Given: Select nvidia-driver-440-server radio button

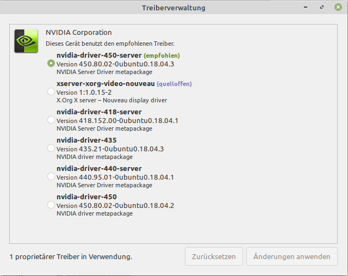Looking at the screenshot, I should pyautogui.click(x=51, y=176).
